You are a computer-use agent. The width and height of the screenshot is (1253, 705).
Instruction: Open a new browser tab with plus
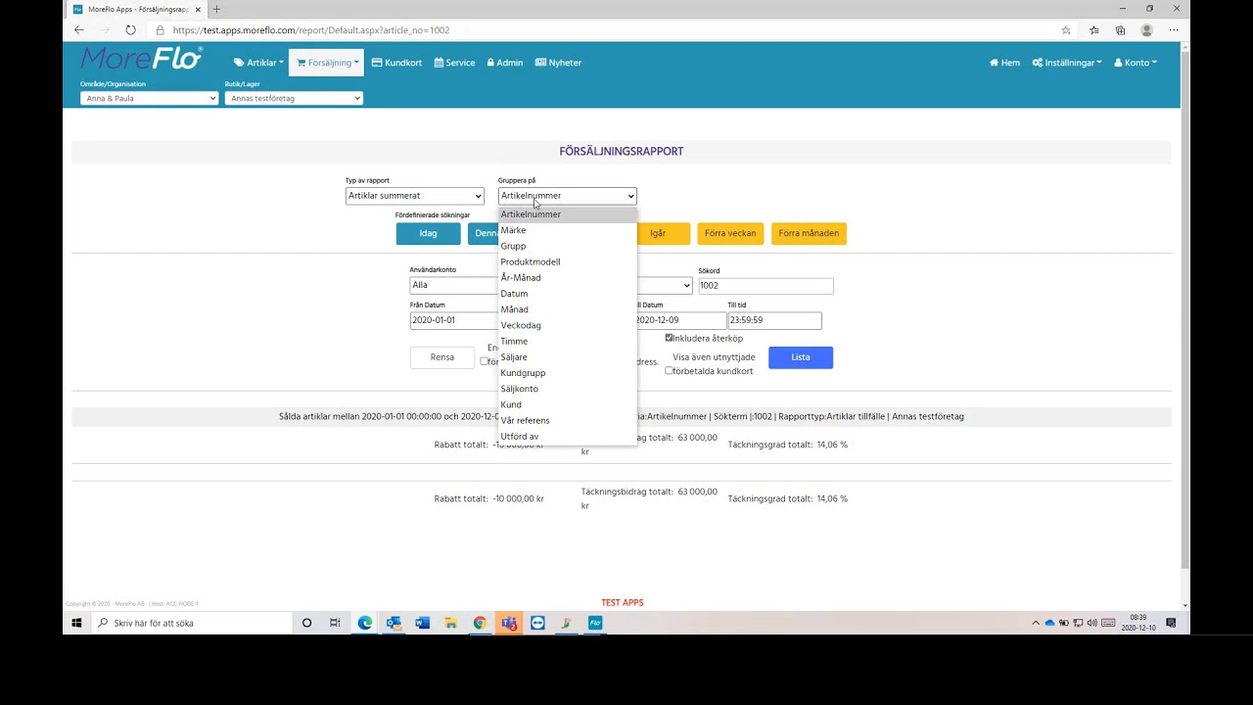pos(216,9)
